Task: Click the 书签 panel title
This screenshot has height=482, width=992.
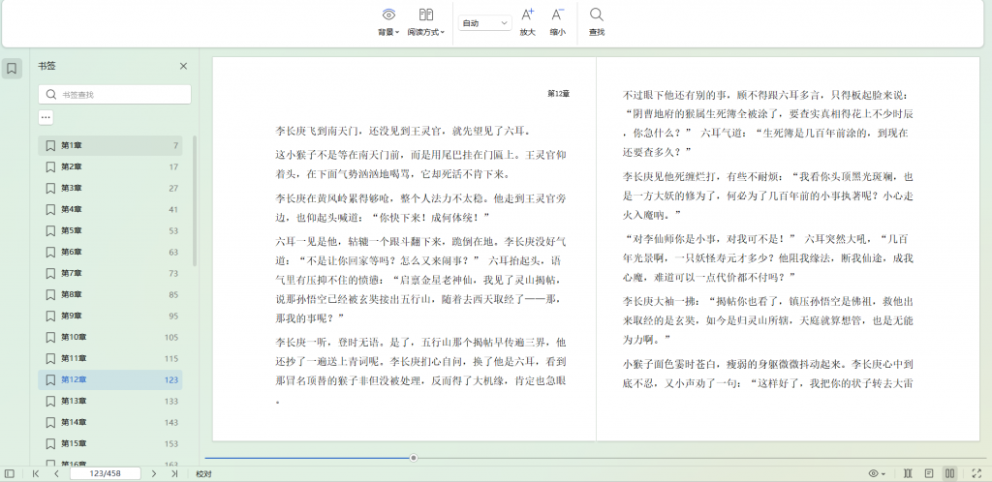Action: coord(46,66)
